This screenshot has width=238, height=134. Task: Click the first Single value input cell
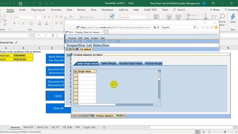point(87,75)
